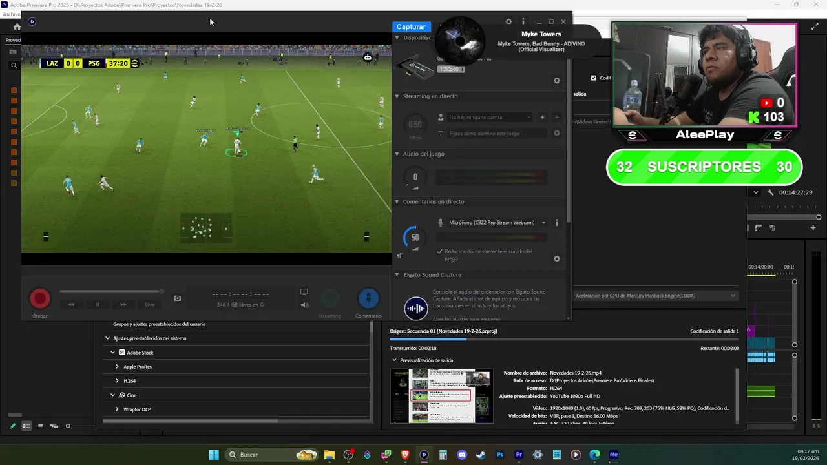Viewport: 827px width, 465px height.
Task: Collapse the Audio del juego section
Action: (397, 154)
